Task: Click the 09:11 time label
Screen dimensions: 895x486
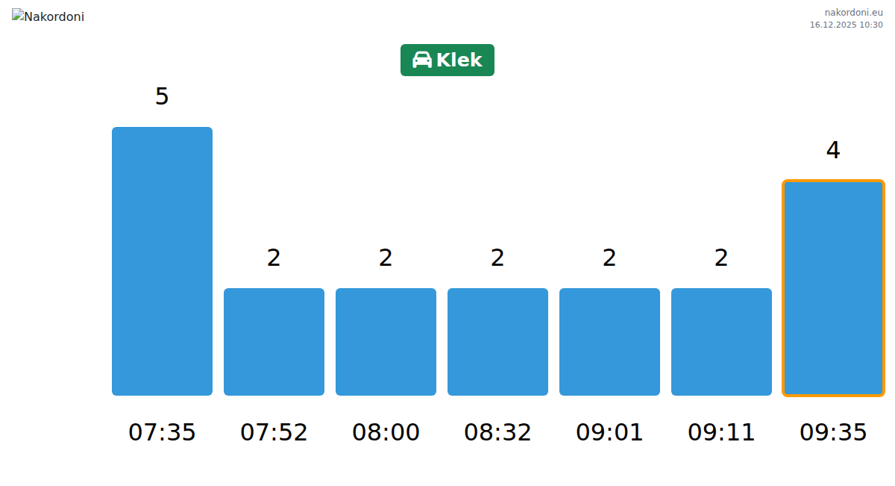Action: coord(721,432)
